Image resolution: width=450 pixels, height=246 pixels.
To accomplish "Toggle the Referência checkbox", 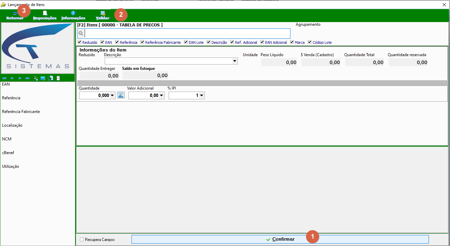I will [x=117, y=42].
